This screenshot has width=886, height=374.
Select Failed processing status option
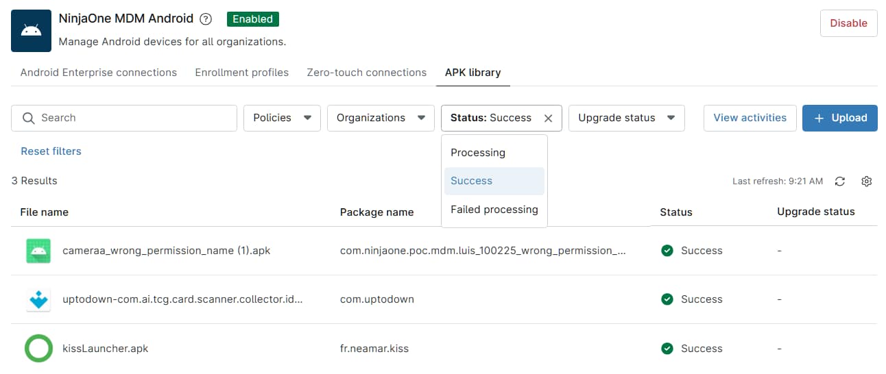(494, 210)
